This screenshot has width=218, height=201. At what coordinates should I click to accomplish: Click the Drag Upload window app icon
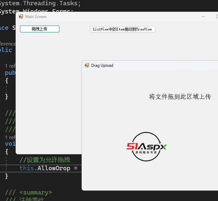87,65
